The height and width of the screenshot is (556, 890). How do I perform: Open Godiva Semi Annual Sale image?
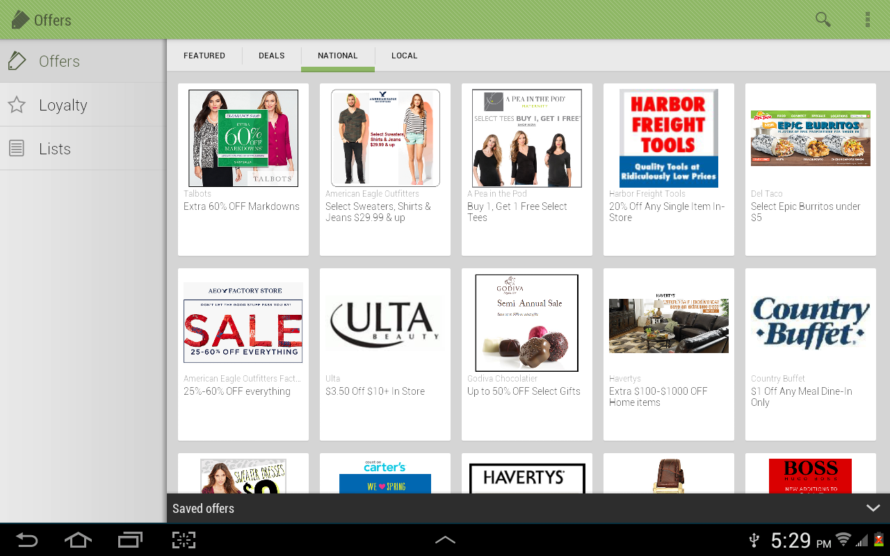[x=527, y=323]
